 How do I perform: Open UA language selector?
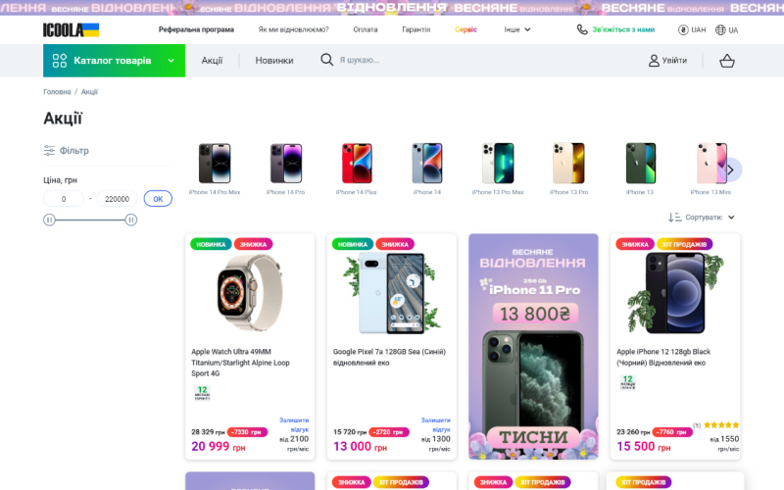point(726,30)
